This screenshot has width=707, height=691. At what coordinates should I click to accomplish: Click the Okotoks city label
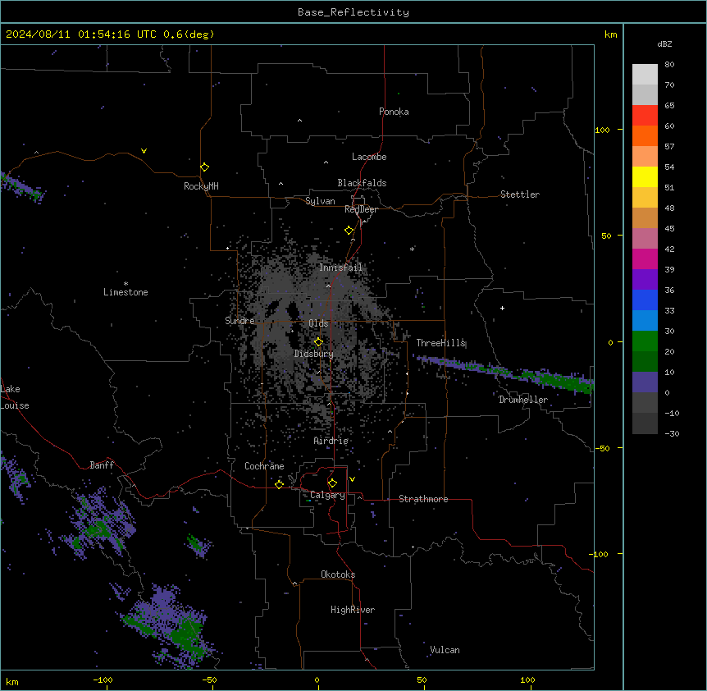click(x=338, y=574)
